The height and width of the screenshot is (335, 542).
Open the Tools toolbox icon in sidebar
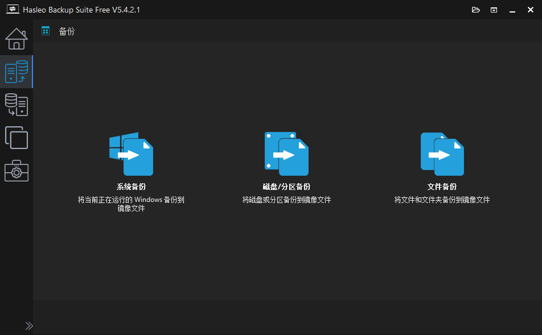16,171
